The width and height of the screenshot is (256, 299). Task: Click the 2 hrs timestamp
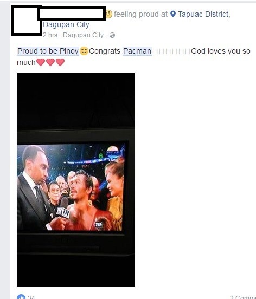[50, 35]
